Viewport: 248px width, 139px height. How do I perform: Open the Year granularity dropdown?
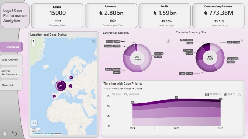coord(229,94)
